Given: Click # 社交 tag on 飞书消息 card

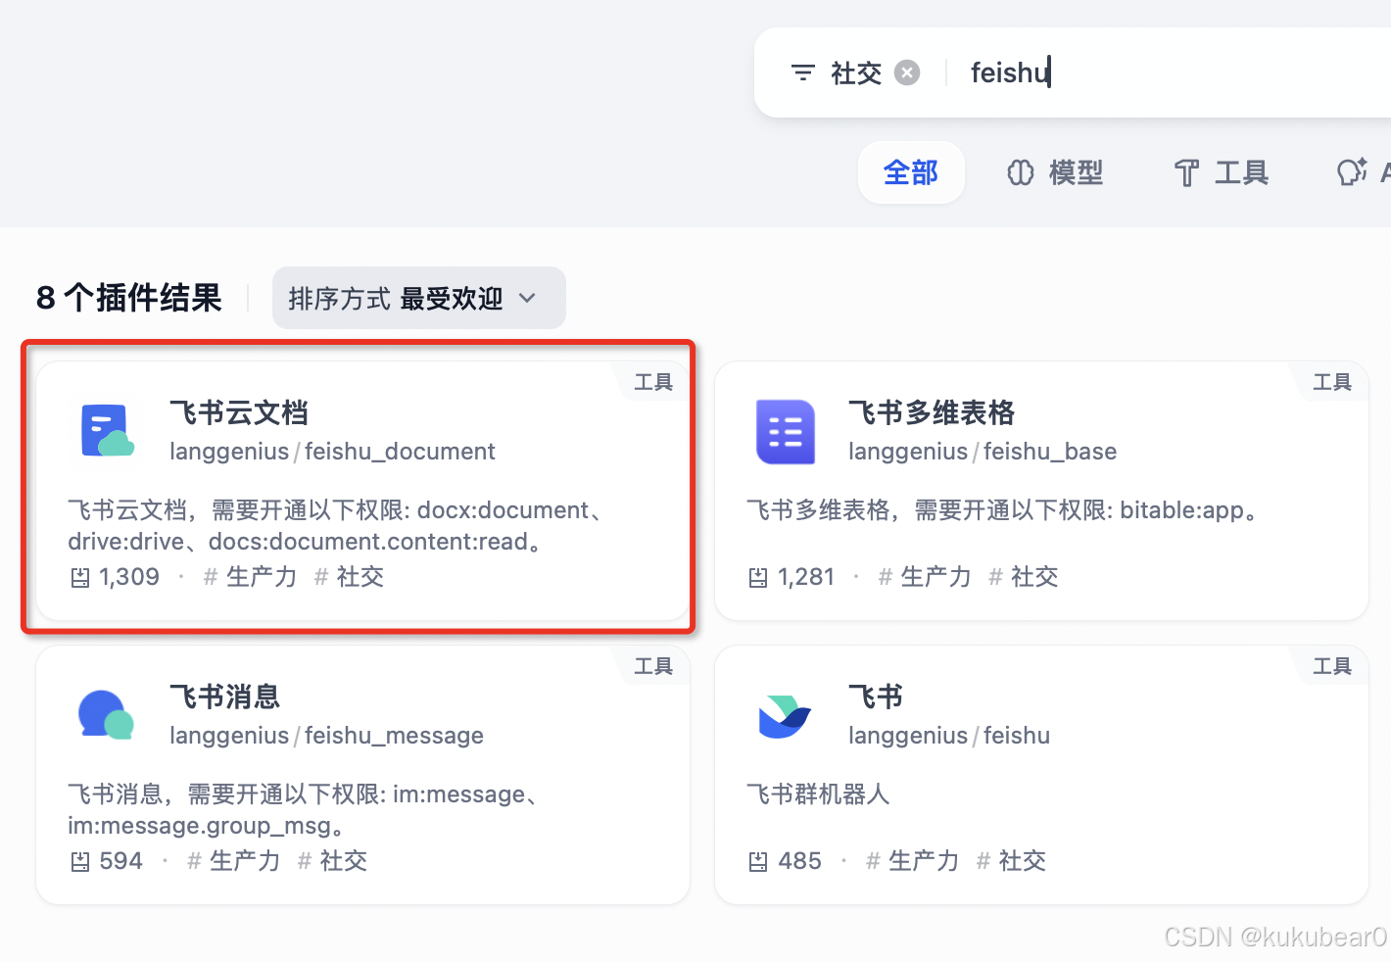Looking at the screenshot, I should pos(332,861).
